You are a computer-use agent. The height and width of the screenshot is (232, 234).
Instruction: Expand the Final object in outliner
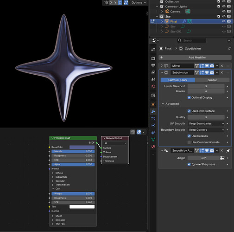162,21
